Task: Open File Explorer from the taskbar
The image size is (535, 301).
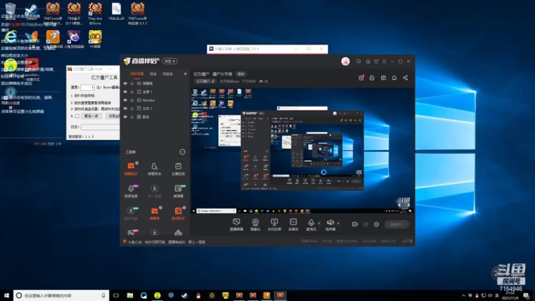Action: tap(130, 296)
